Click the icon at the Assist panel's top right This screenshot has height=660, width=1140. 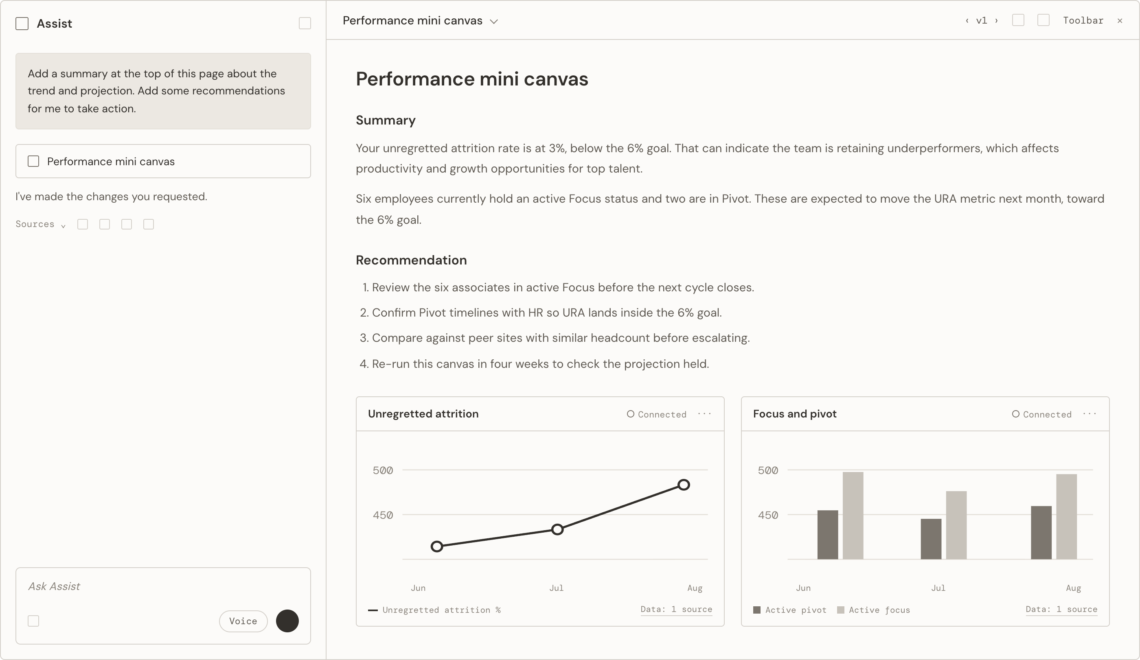tap(305, 24)
